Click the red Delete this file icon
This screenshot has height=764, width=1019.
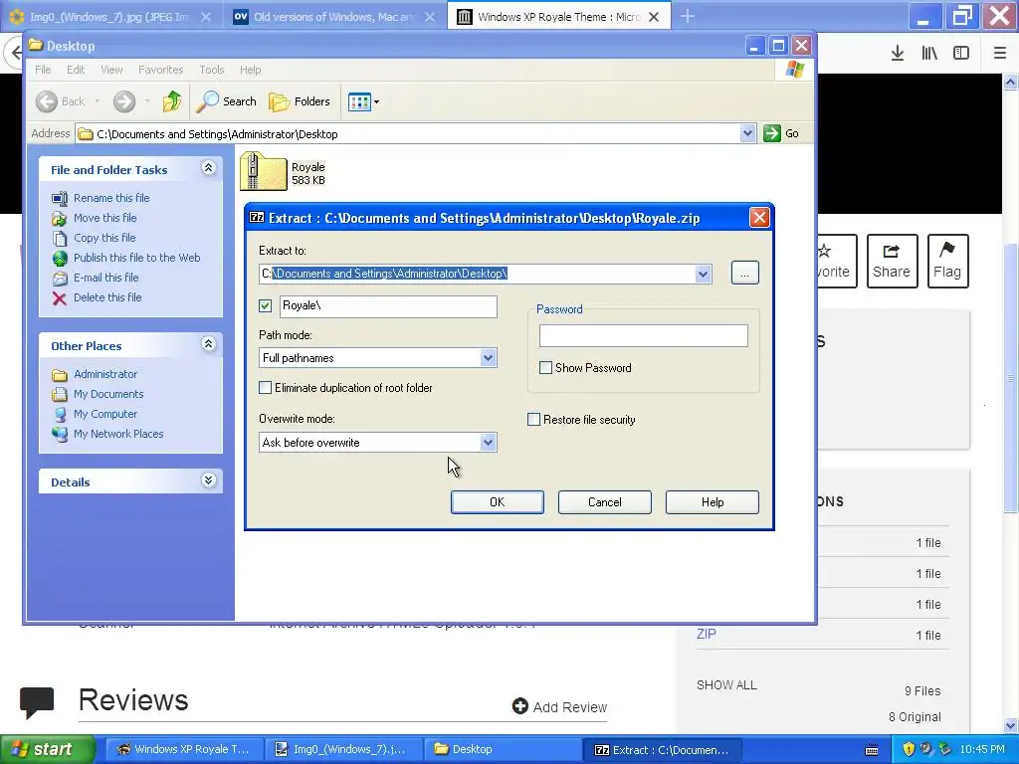point(60,298)
